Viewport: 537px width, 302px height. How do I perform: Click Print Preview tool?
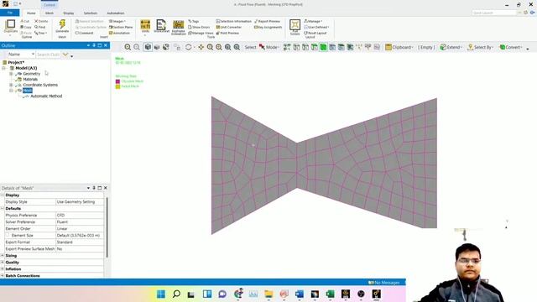click(227, 33)
